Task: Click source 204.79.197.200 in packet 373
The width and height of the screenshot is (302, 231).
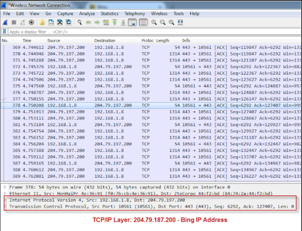Action: click(x=66, y=73)
